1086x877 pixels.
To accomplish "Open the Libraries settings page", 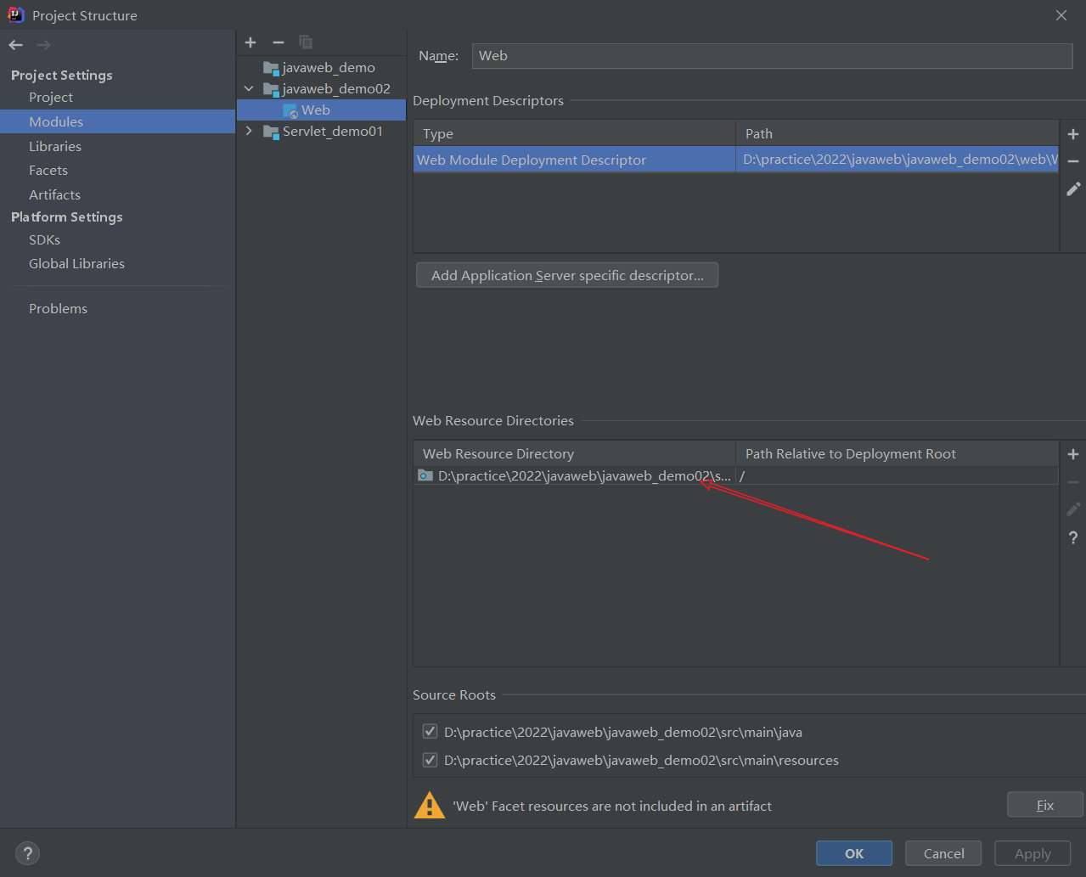I will pyautogui.click(x=55, y=146).
